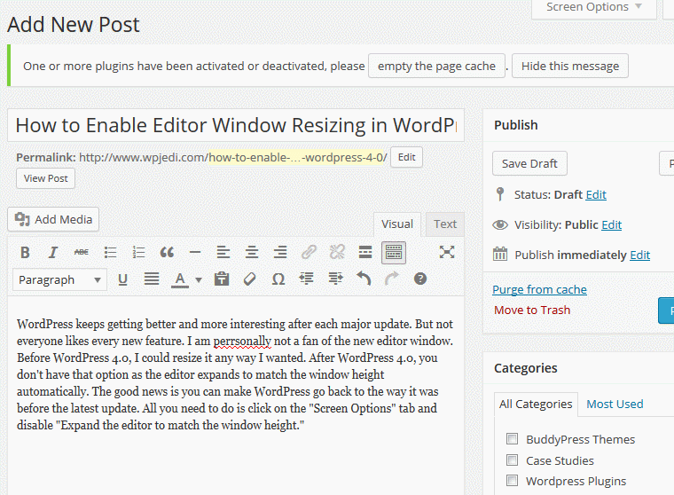Screen dimensions: 674x495
Task: Justify the text alignment
Action: click(152, 279)
